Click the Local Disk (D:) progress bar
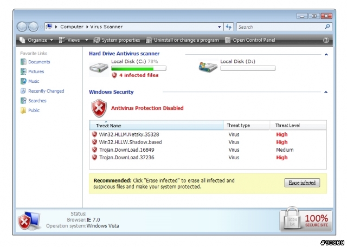 248,68
